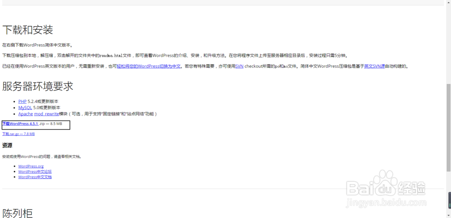Download the tar.gz 7.8 MB package
The image size is (451, 218).
[18, 134]
